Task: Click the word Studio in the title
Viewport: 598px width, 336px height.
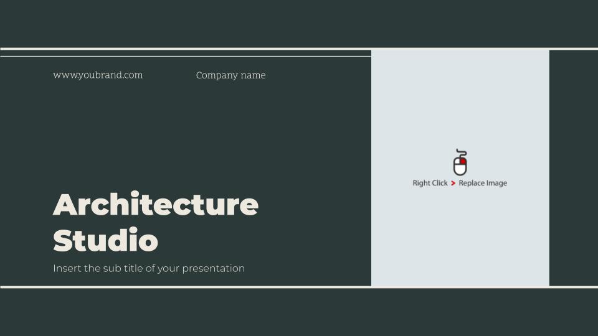Action: coord(106,240)
